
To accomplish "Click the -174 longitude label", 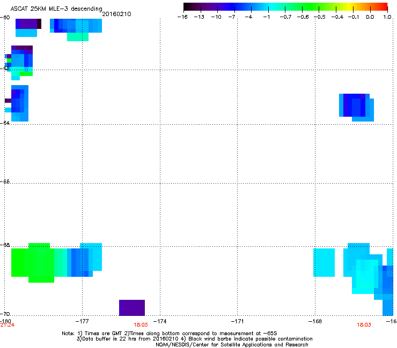I will click(x=160, y=321).
